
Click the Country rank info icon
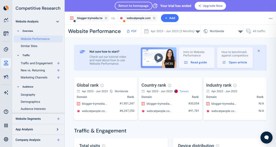[170, 85]
